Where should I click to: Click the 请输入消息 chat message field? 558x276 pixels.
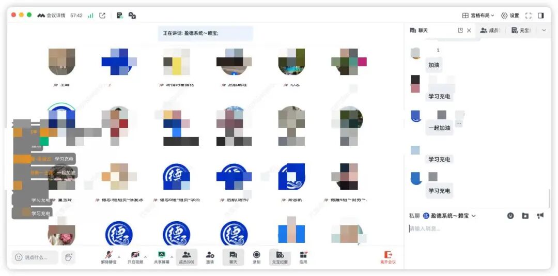point(475,228)
